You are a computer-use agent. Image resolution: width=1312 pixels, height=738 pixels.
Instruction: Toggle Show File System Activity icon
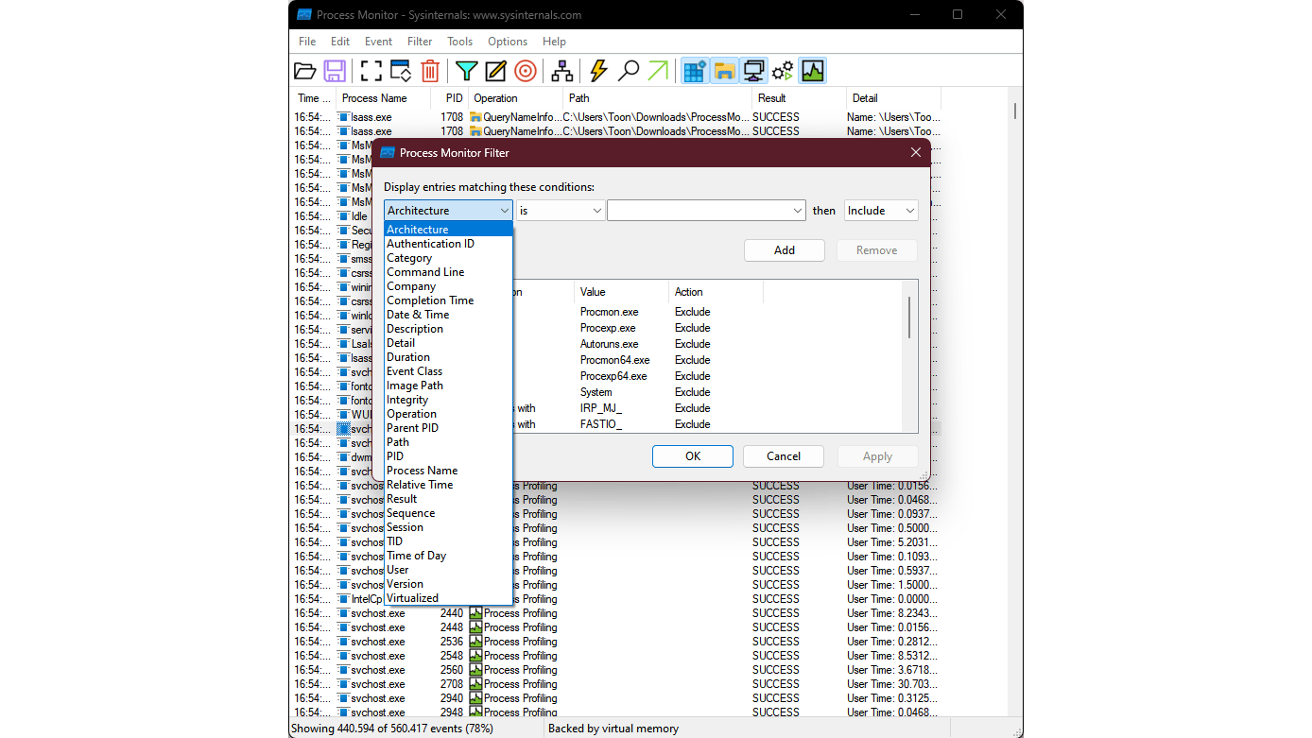(724, 71)
